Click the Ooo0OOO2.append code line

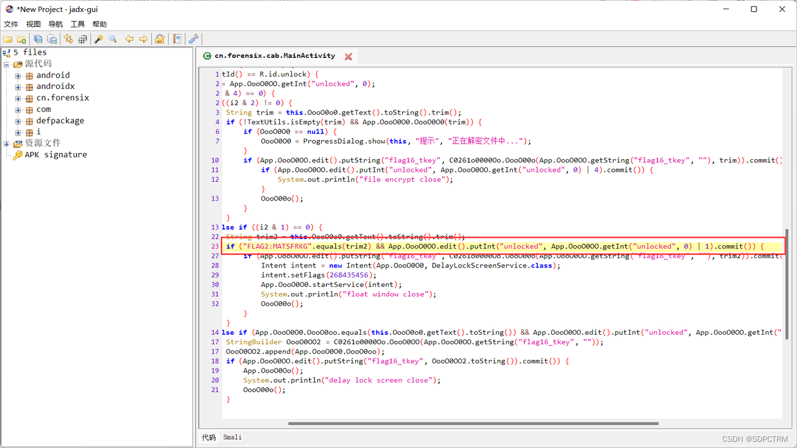click(x=306, y=352)
